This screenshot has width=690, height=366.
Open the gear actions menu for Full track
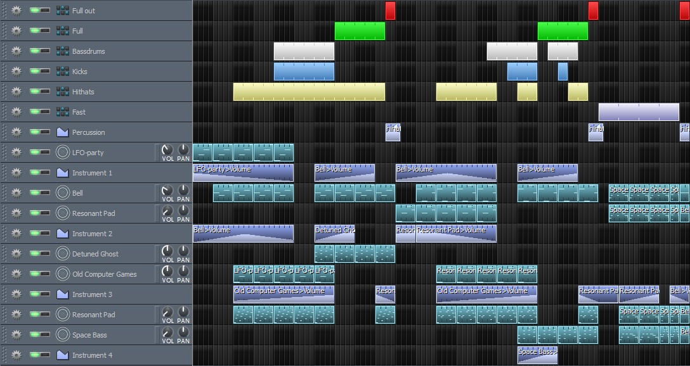[16, 31]
